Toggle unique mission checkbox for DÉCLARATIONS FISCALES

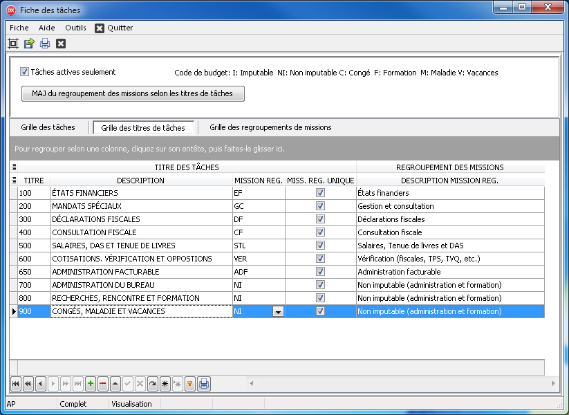tap(320, 219)
